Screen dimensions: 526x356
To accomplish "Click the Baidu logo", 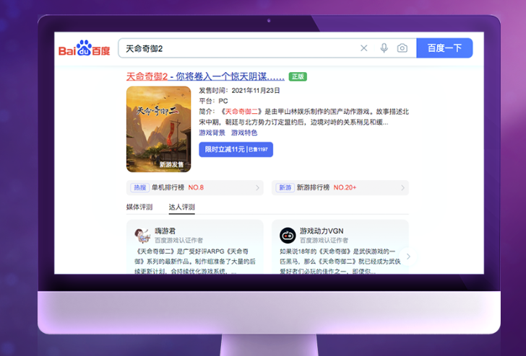I will point(84,49).
